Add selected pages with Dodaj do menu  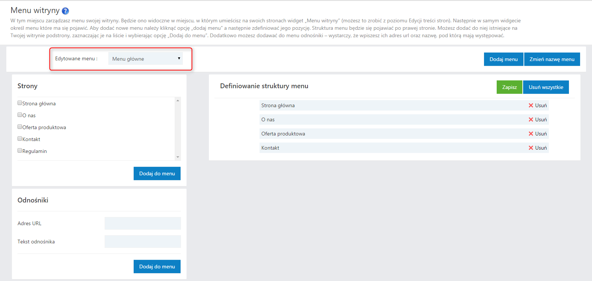(157, 173)
